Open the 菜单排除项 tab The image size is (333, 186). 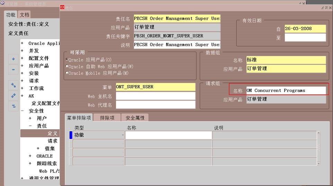[x=79, y=117]
